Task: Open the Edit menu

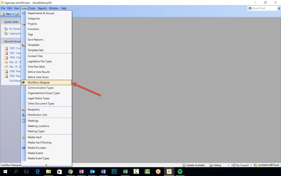Action: pos(9,8)
